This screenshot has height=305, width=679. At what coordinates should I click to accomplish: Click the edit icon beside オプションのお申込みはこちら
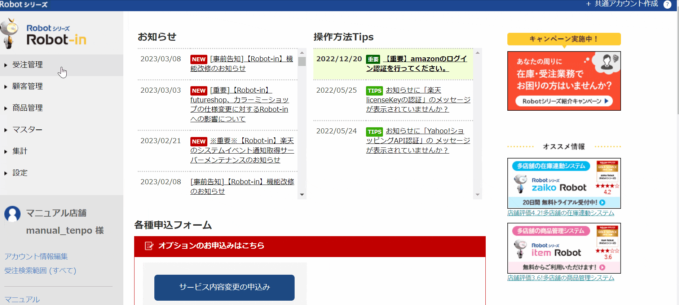click(x=149, y=246)
